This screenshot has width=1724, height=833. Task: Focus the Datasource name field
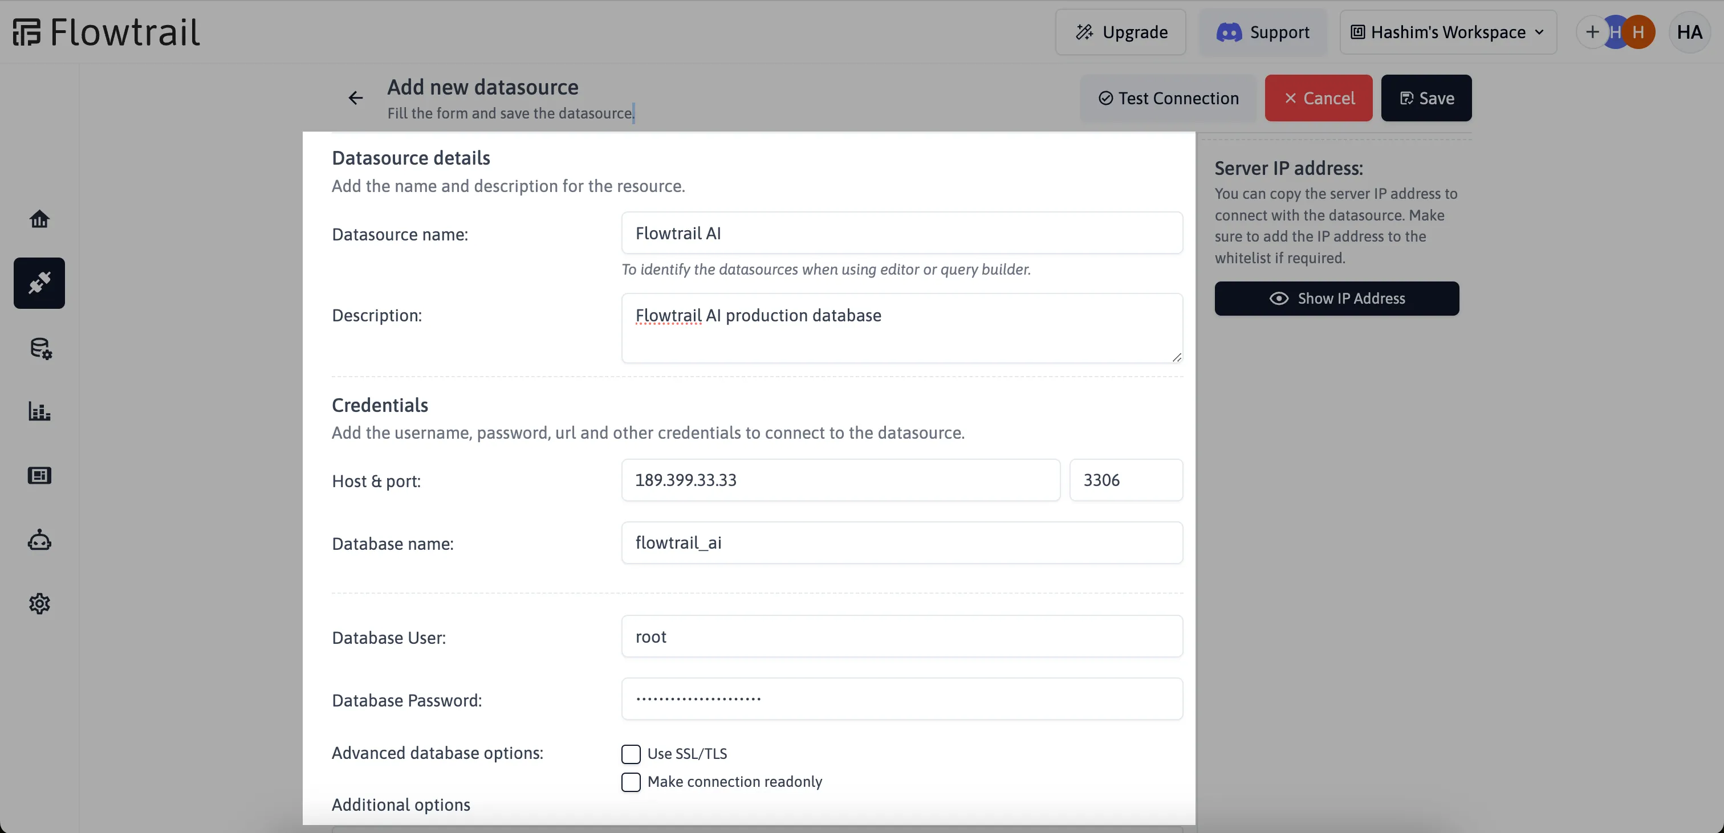pos(901,233)
